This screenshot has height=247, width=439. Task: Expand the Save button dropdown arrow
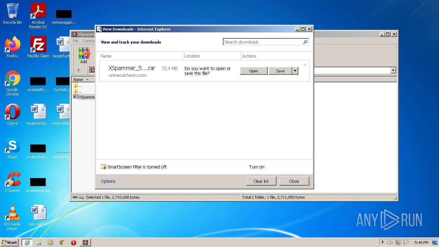pyautogui.click(x=295, y=71)
